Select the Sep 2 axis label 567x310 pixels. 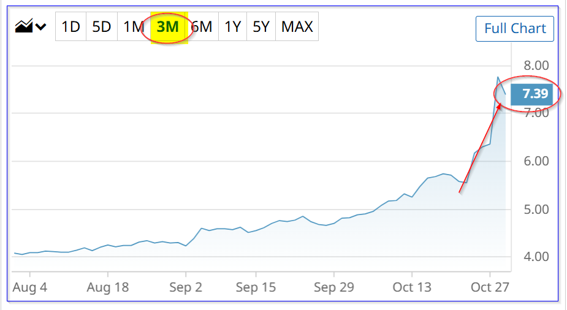pos(186,287)
